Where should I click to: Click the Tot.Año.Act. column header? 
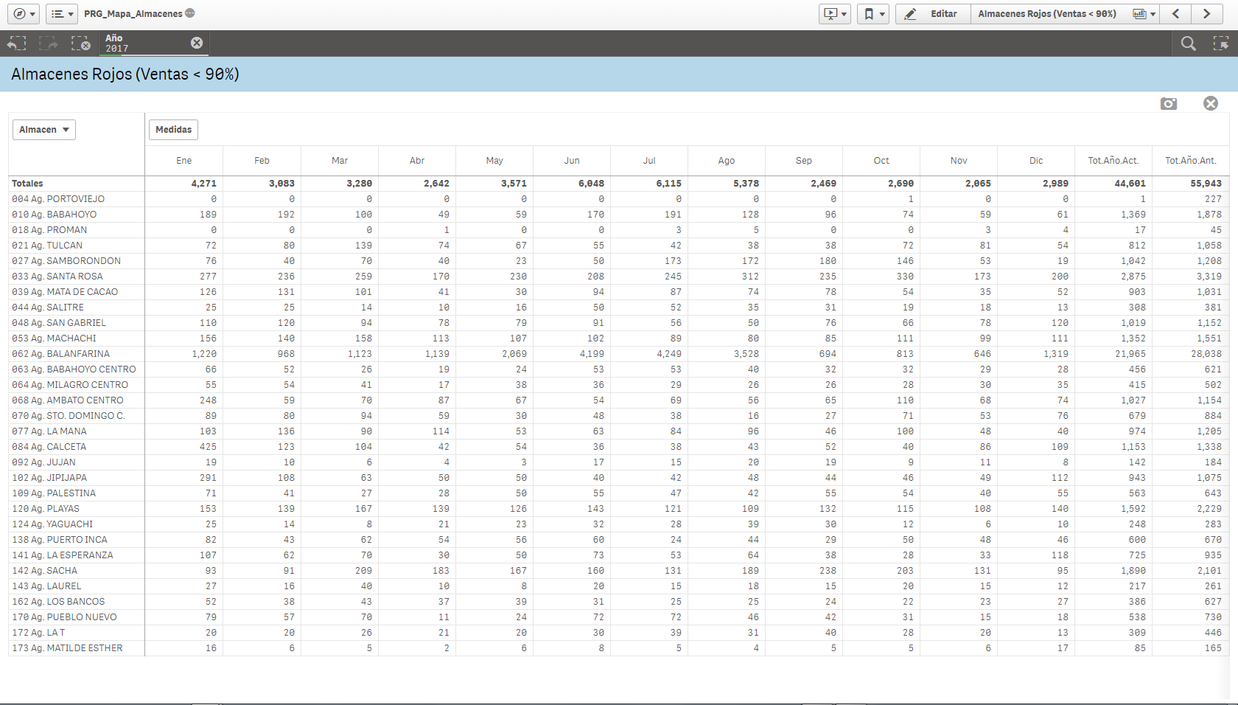pyautogui.click(x=1113, y=161)
